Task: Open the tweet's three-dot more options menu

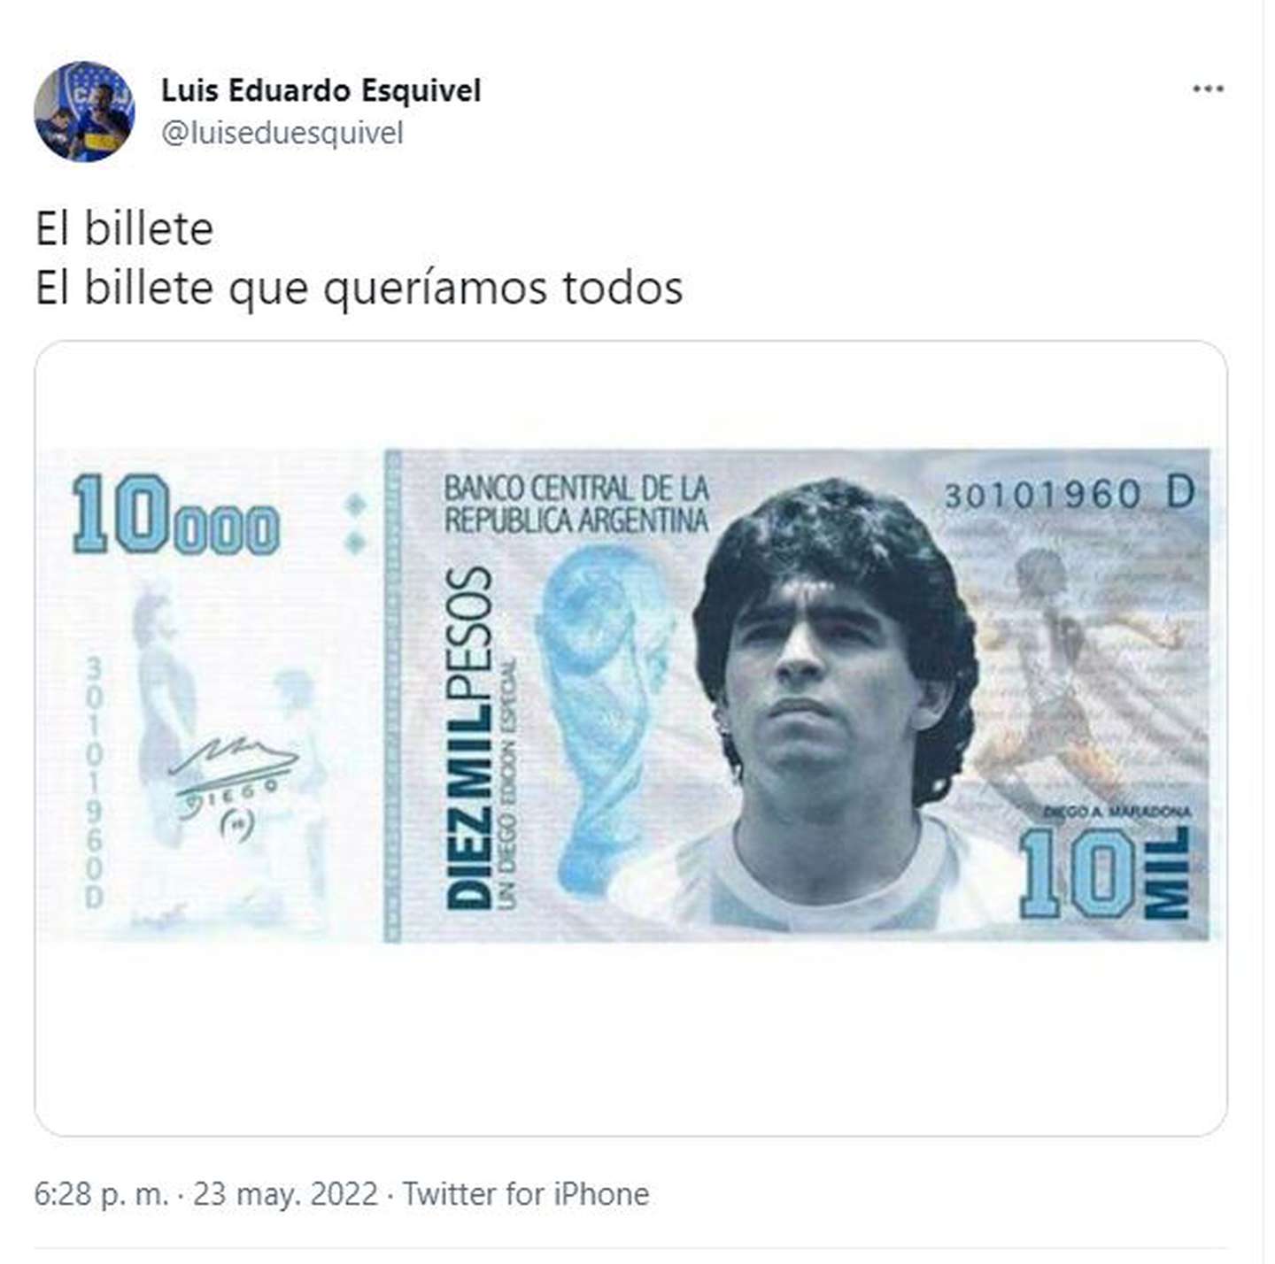Action: click(x=1208, y=89)
